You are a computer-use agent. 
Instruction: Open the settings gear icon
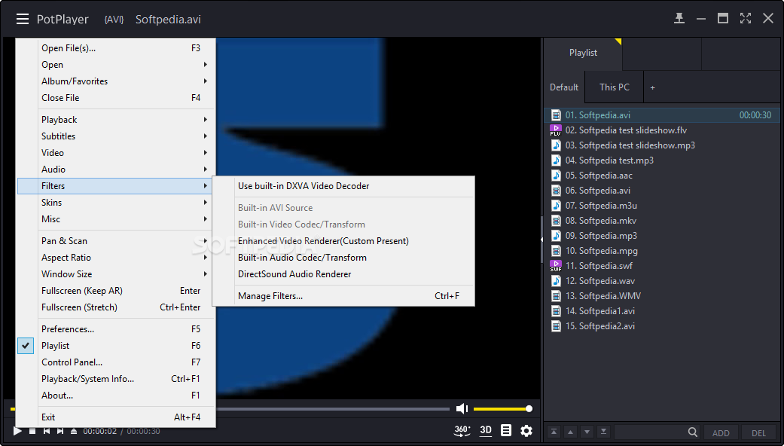(x=526, y=430)
